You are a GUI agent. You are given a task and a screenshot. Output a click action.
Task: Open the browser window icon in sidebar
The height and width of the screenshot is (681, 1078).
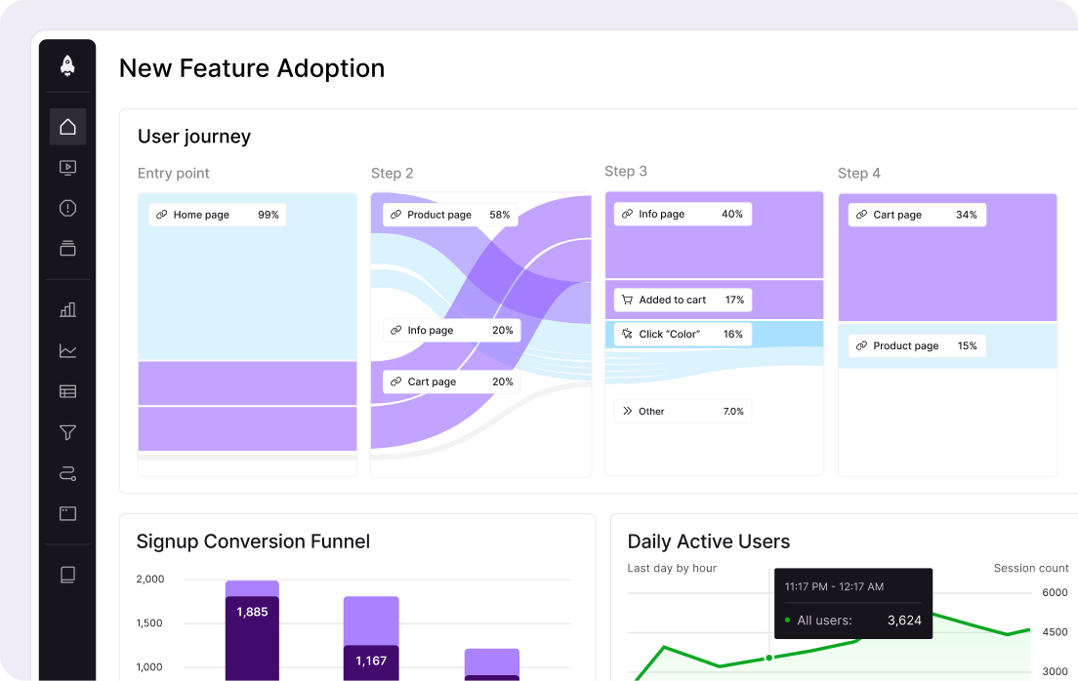(67, 513)
